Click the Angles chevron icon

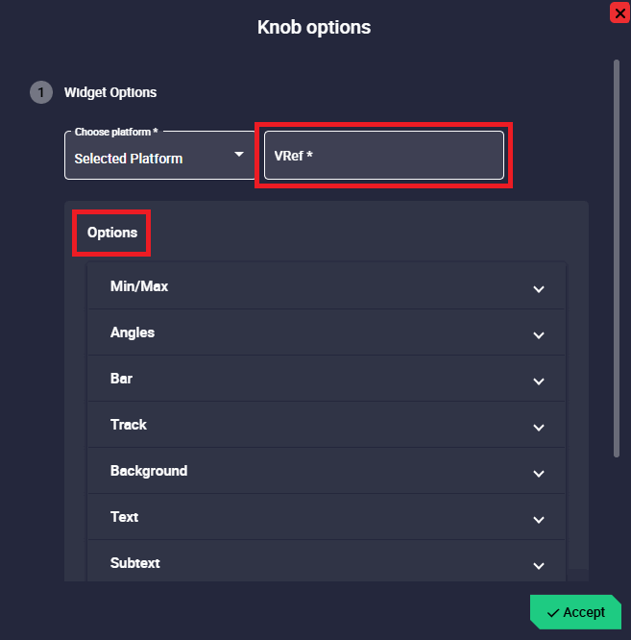[x=539, y=334]
